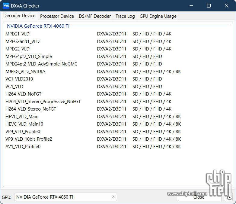Show the Trace Log tab
236x204 pixels.
tap(125, 16)
